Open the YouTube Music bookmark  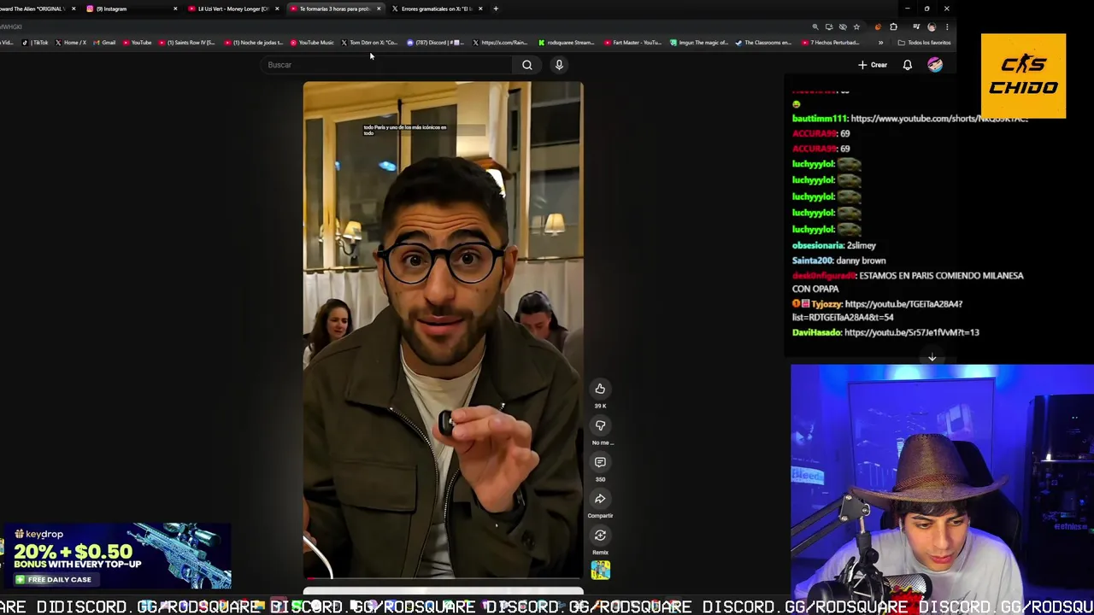[x=312, y=43]
